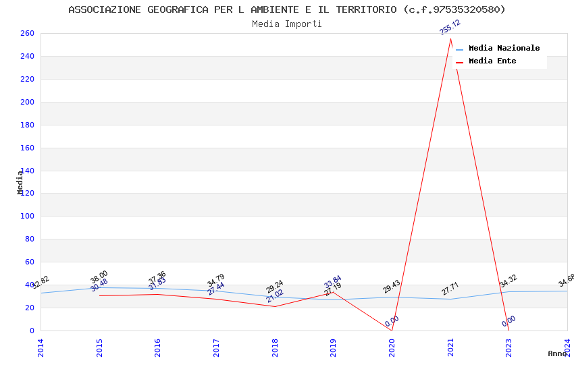The image size is (574, 371).
Task: Click the x-axis year 2019
Action: tap(333, 347)
